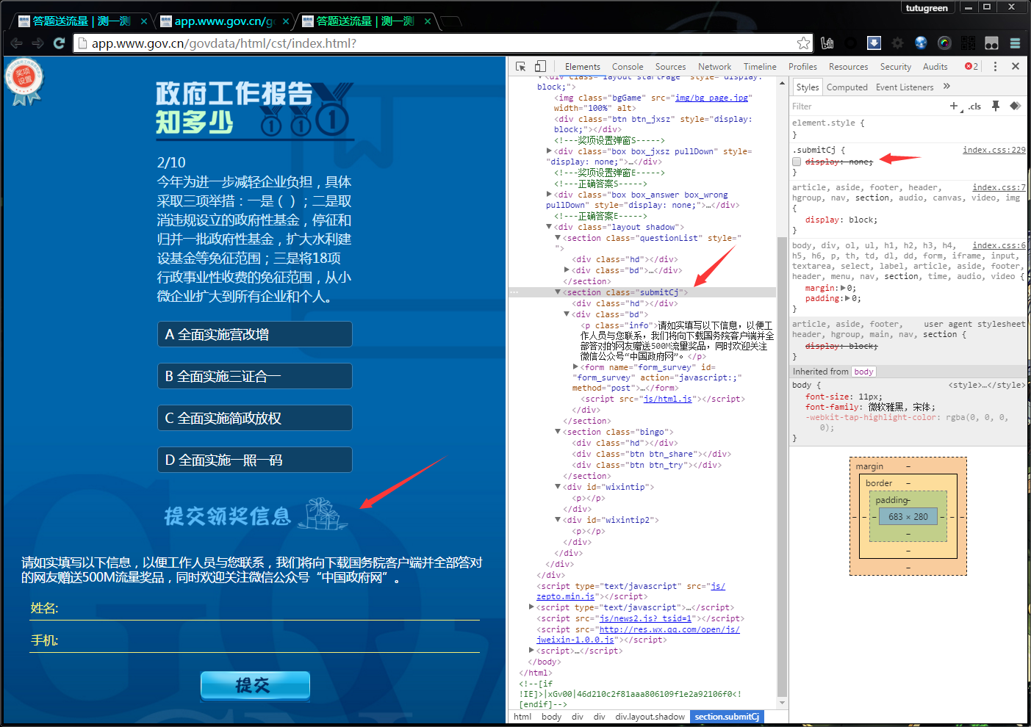Expand the box_answer box_wrong div
The height and width of the screenshot is (727, 1031).
coord(549,195)
